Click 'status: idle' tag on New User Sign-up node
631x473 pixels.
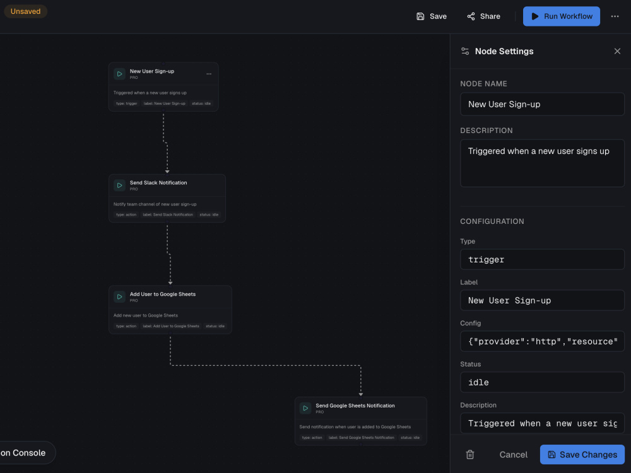pyautogui.click(x=201, y=103)
